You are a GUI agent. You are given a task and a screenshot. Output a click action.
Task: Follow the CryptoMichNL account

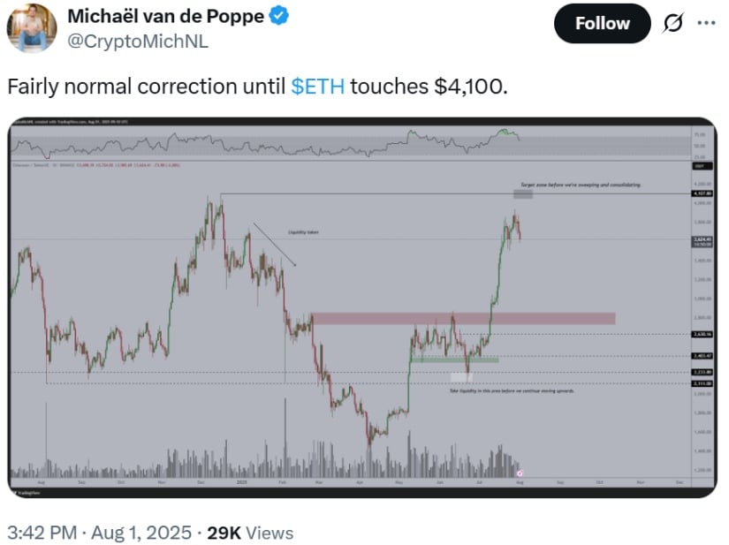click(x=602, y=23)
